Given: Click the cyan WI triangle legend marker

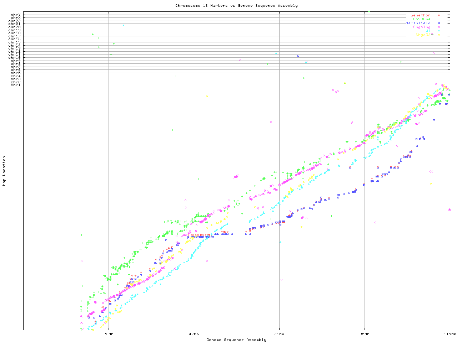Looking at the screenshot, I should pos(439,31).
